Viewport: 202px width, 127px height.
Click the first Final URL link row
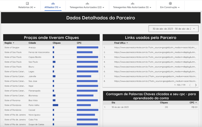click(155, 47)
